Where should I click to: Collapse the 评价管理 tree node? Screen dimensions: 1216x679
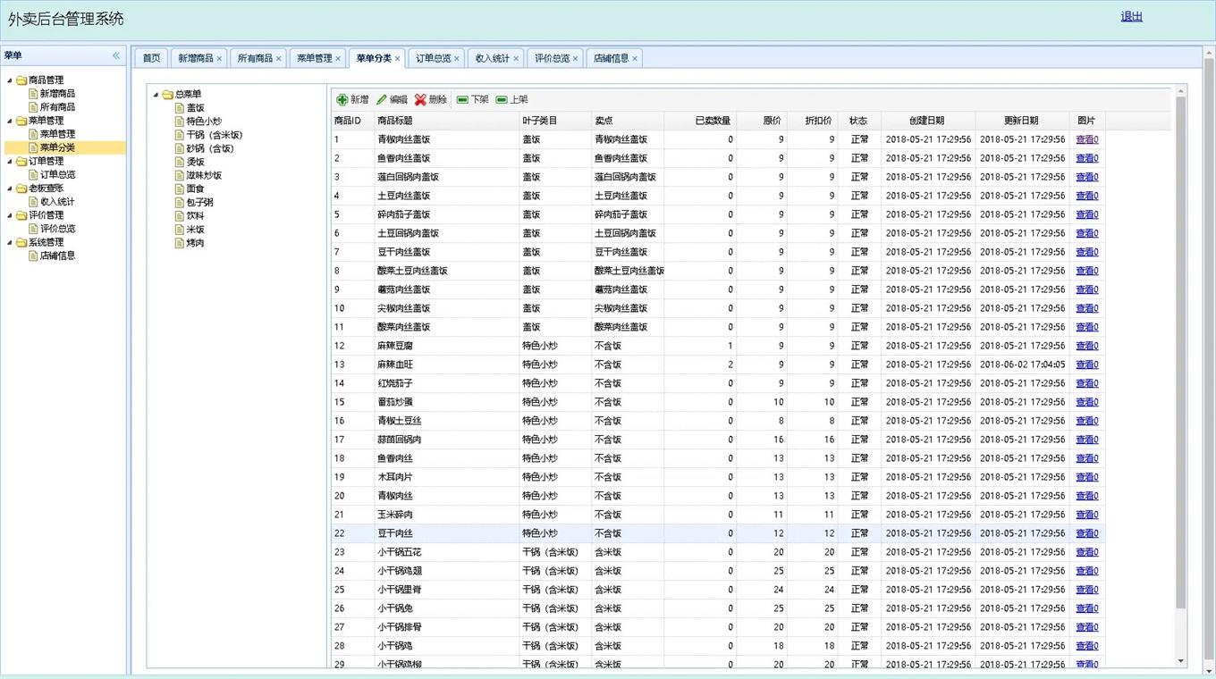click(10, 215)
